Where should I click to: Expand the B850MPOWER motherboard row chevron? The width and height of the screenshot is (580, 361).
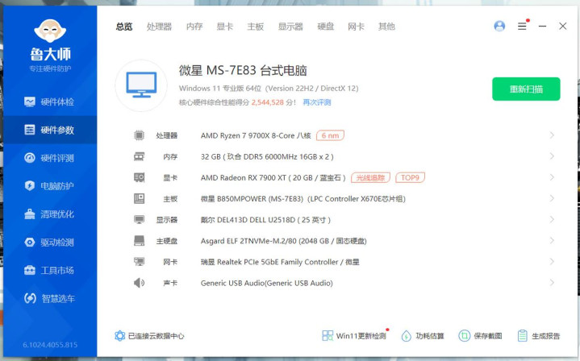pyautogui.click(x=552, y=198)
